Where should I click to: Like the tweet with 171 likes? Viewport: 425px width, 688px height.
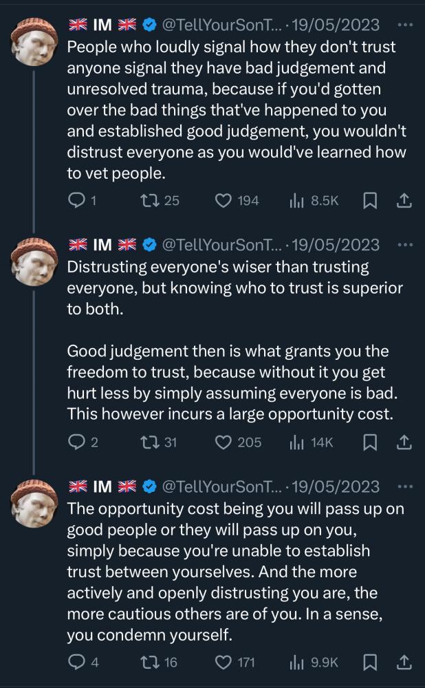(223, 662)
